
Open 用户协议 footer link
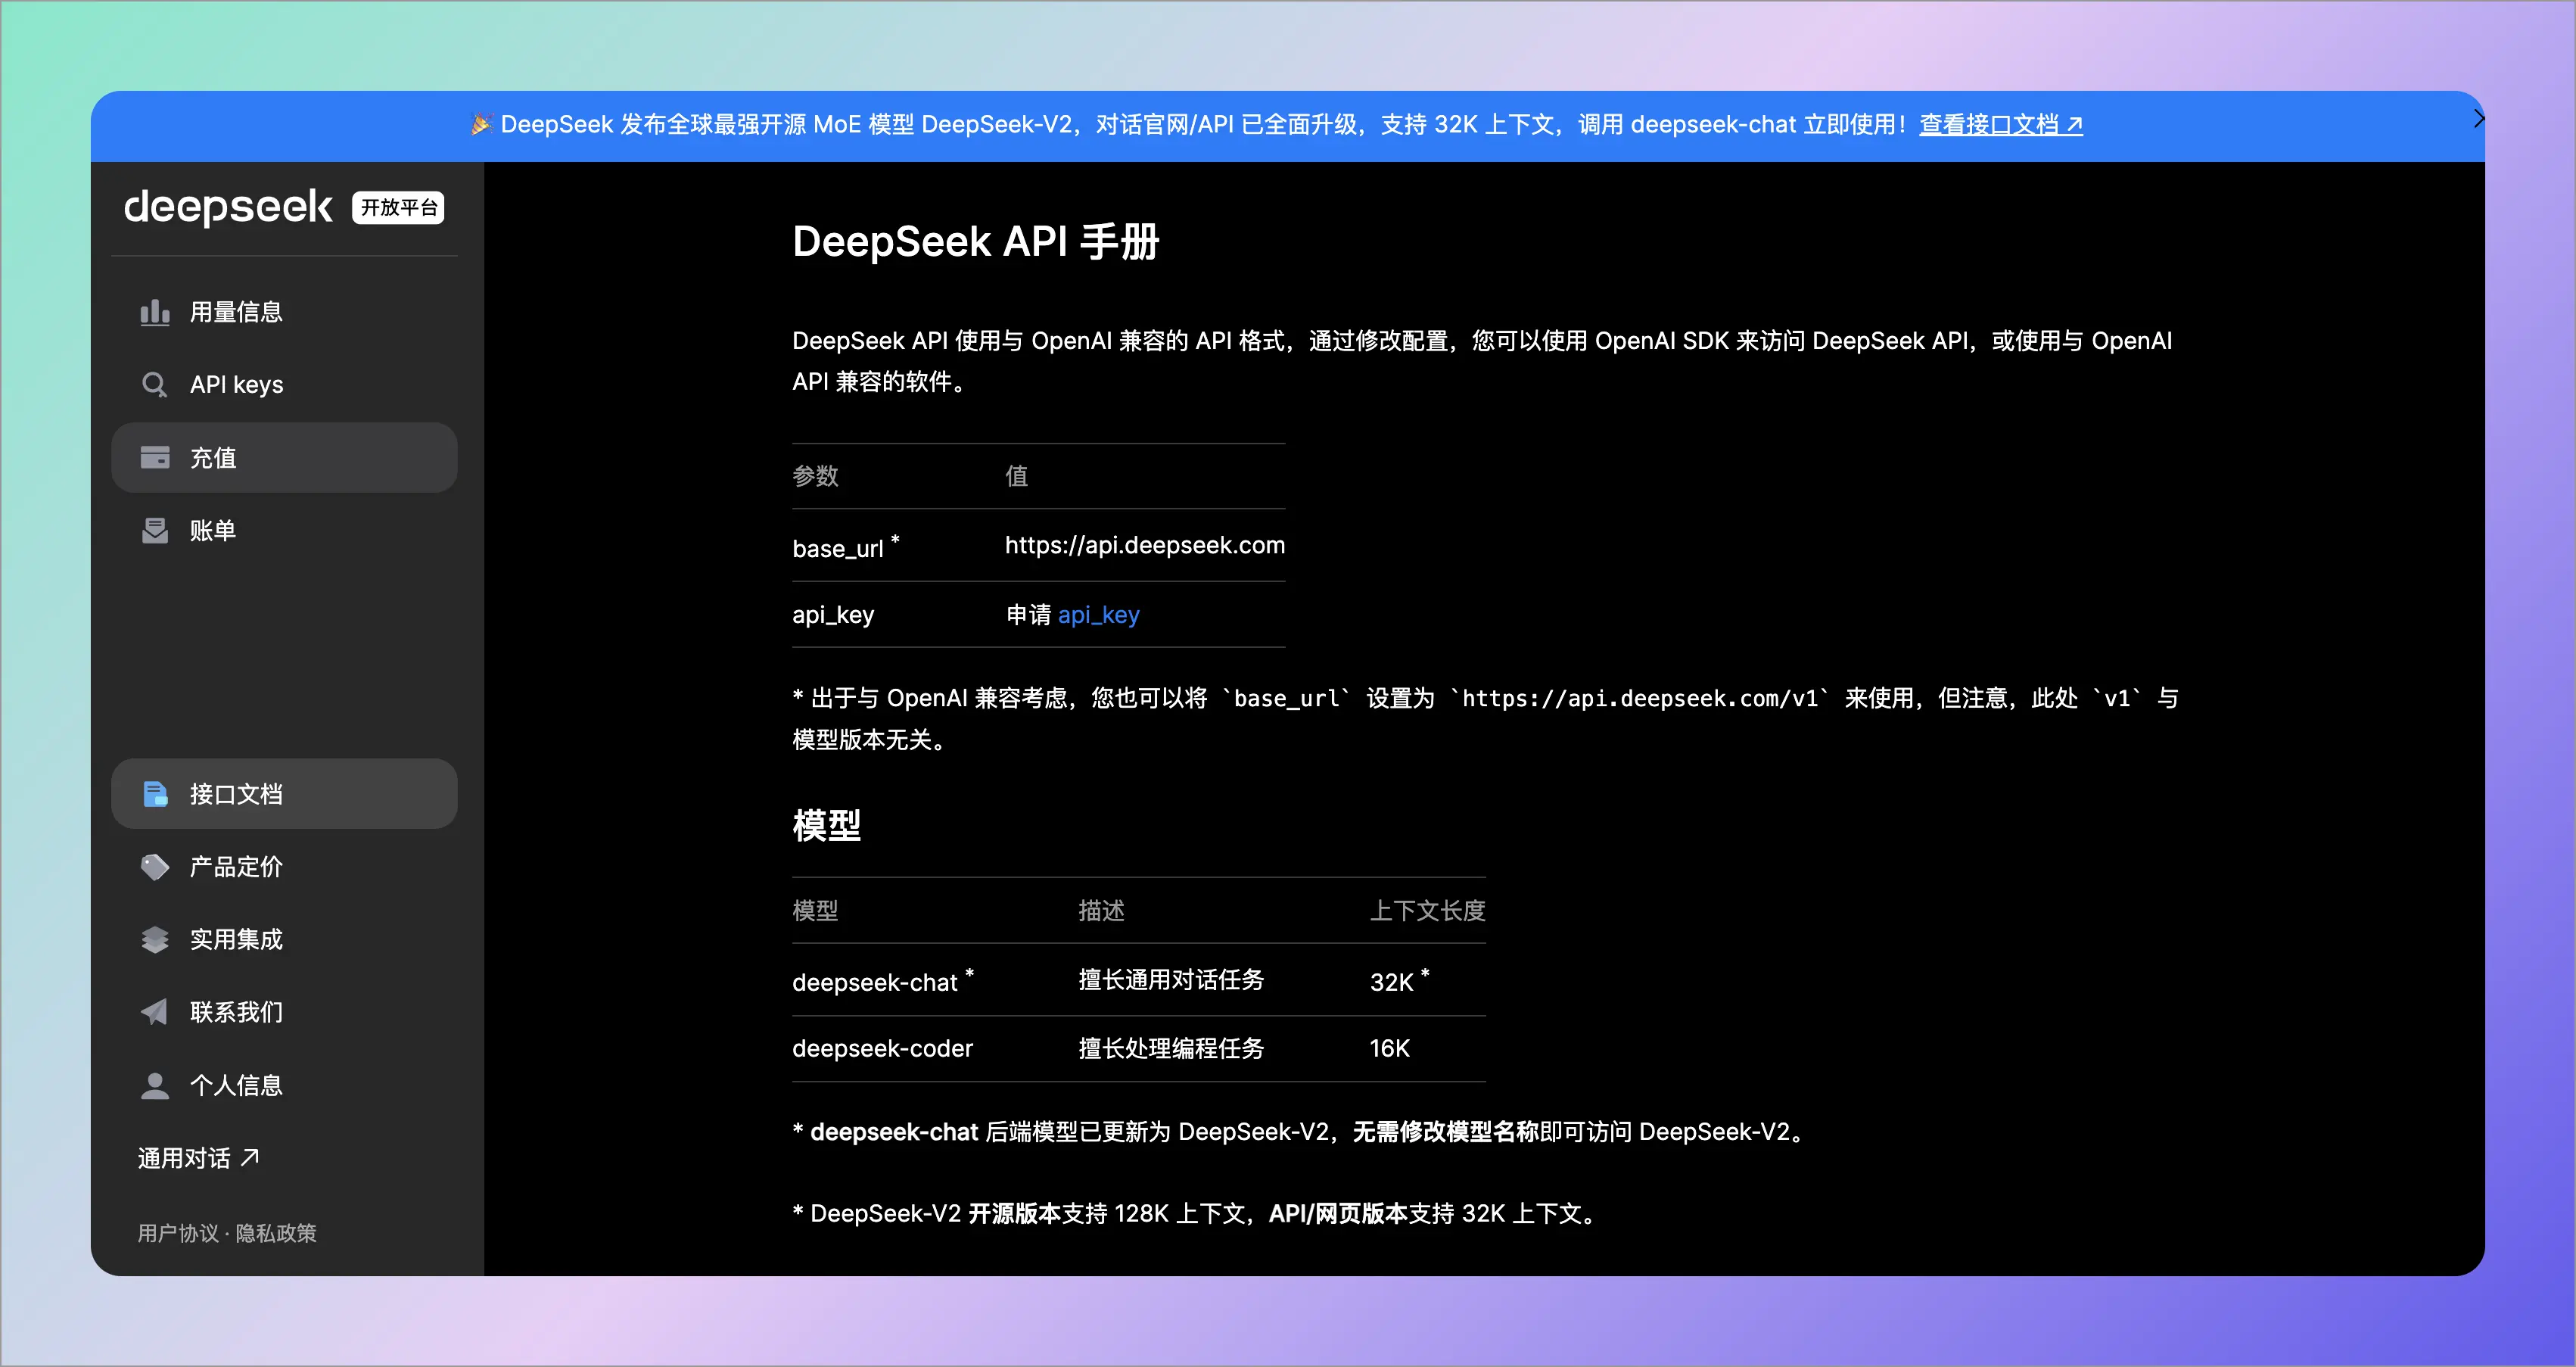click(178, 1233)
